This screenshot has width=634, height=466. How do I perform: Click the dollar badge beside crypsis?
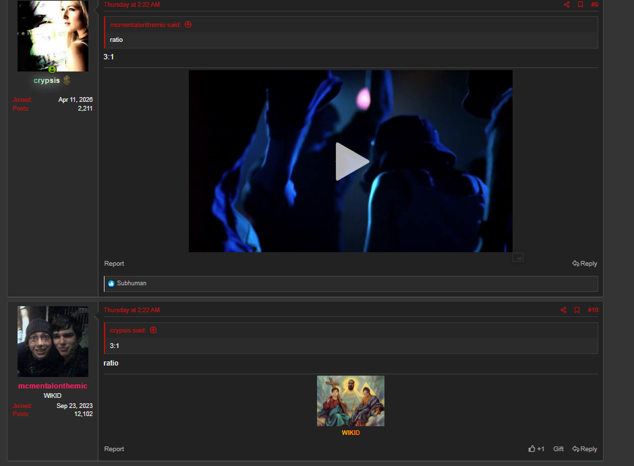click(67, 80)
